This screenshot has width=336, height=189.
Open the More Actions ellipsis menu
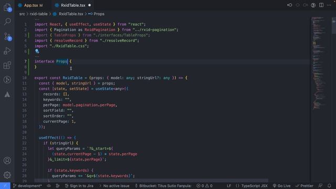pyautogui.click(x=329, y=5)
